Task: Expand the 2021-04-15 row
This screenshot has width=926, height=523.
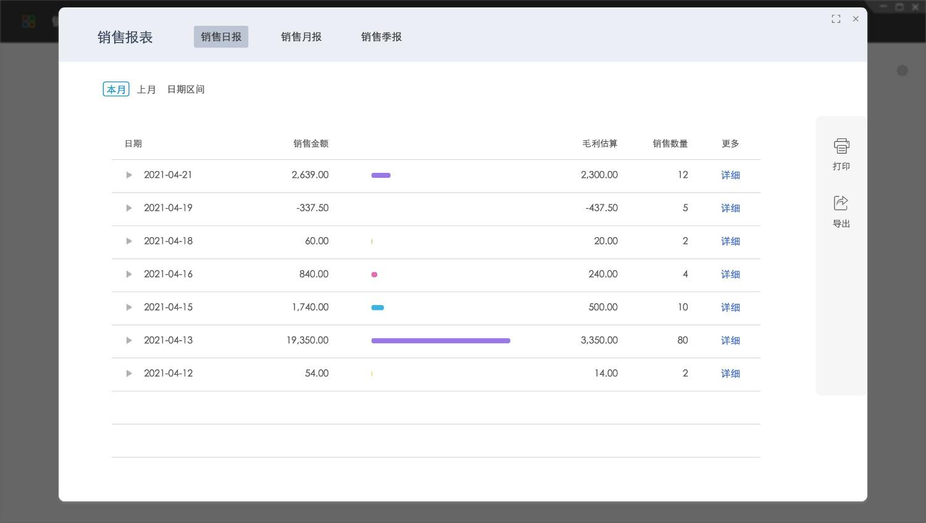Action: pos(129,307)
